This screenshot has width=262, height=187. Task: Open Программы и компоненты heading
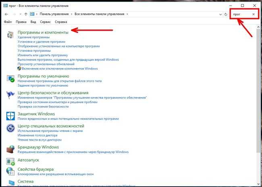pos(43,32)
